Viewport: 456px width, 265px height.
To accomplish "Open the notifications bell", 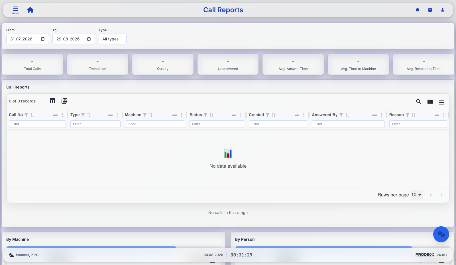I will (x=418, y=10).
